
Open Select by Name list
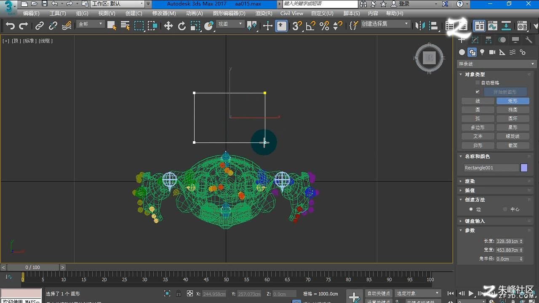[x=125, y=26]
